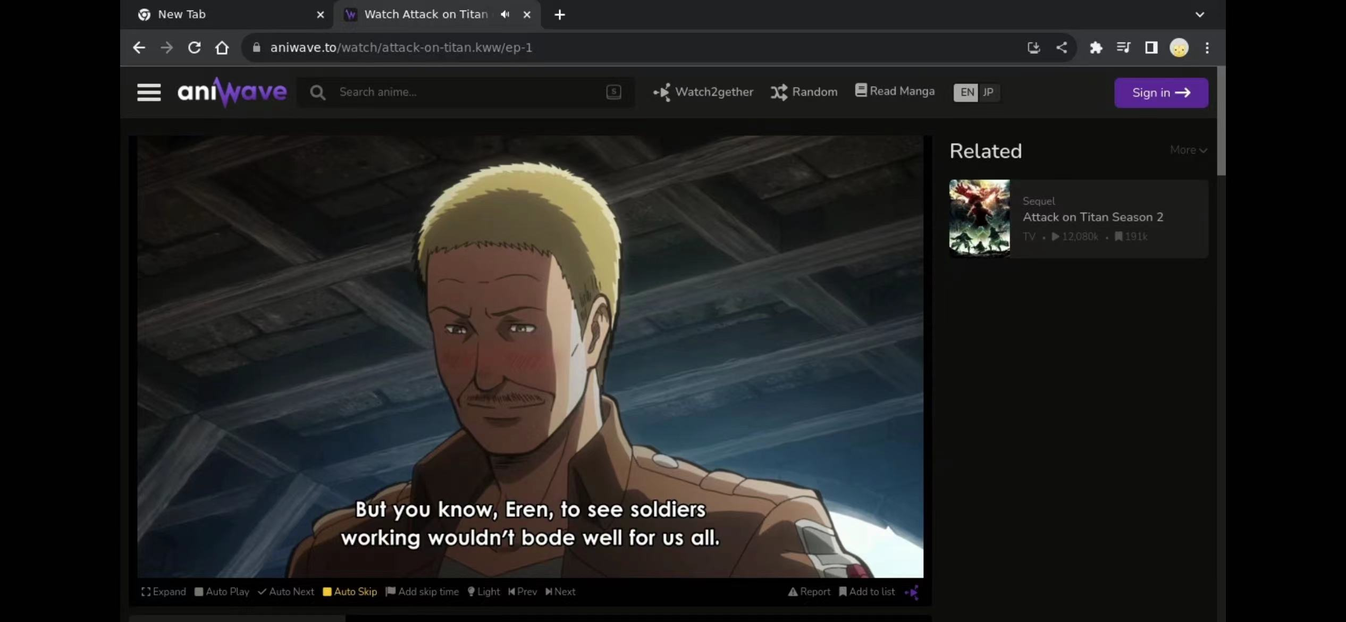
Task: Expand the More dropdown in the Related section
Action: (1188, 150)
